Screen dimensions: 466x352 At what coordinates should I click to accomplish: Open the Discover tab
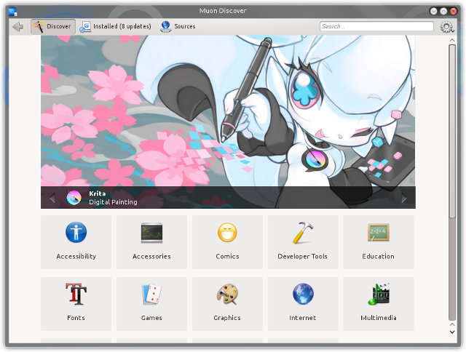click(53, 26)
